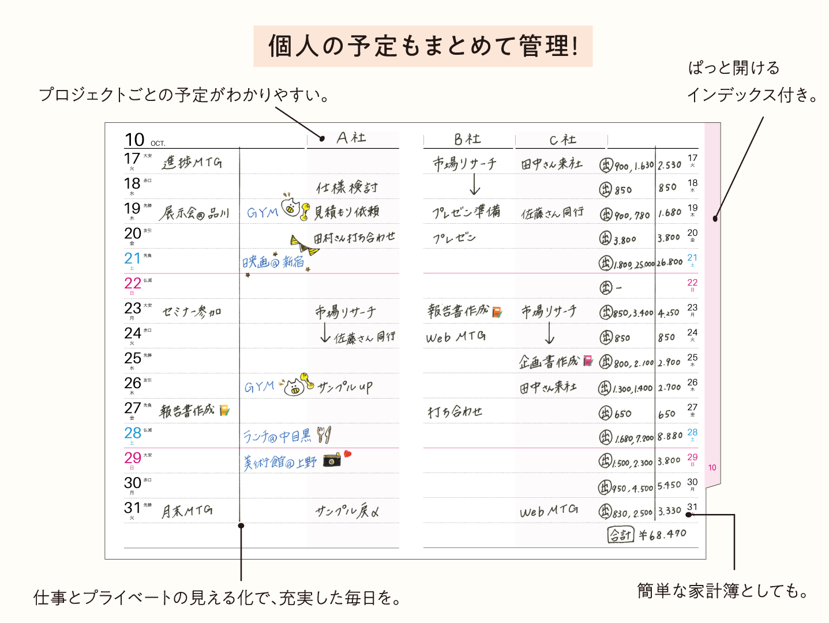
Task: Click the 出 stamp beside 3.800
Action: tap(605, 238)
